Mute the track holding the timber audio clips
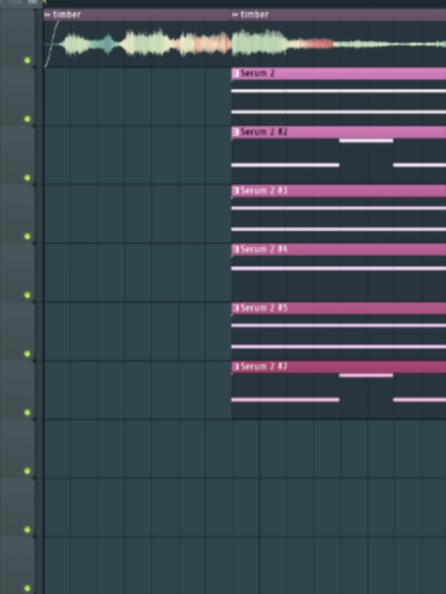 click(x=28, y=60)
